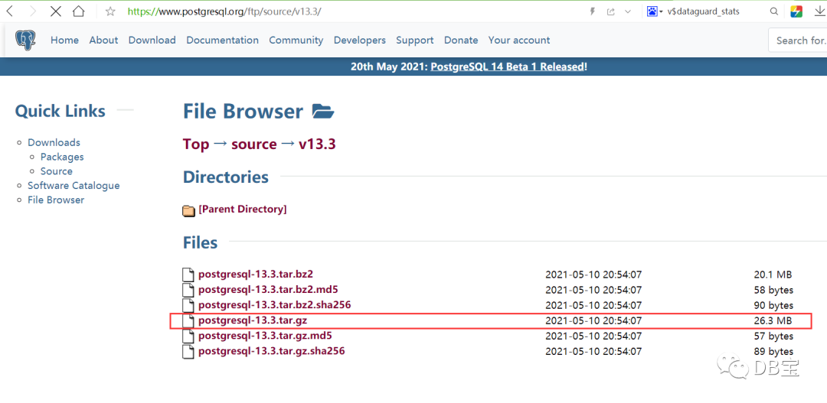Click the share icon in address bar
The width and height of the screenshot is (827, 403).
611,11
